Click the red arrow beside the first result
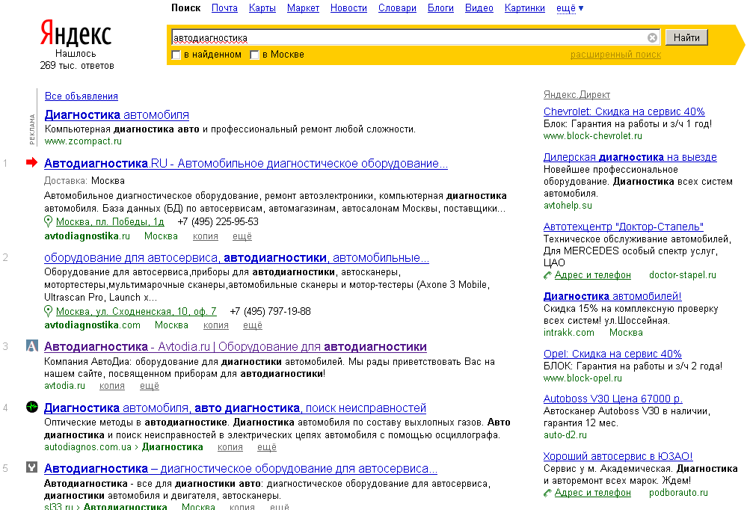Image resolution: width=750 pixels, height=510 pixels. pos(31,163)
